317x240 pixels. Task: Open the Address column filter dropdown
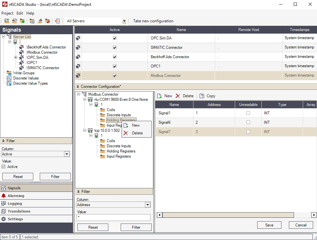148,205
